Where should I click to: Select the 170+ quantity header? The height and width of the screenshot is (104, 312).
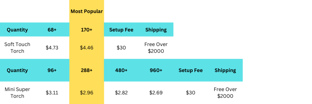[x=87, y=30]
